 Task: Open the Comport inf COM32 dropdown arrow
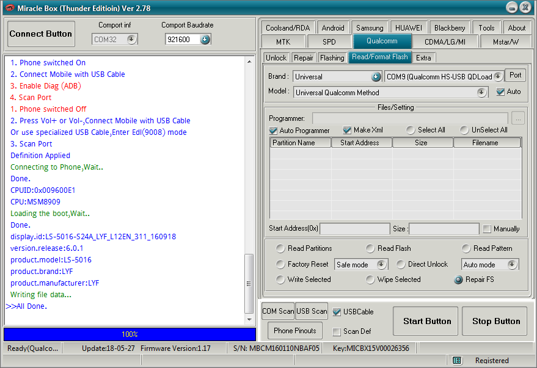pos(131,39)
